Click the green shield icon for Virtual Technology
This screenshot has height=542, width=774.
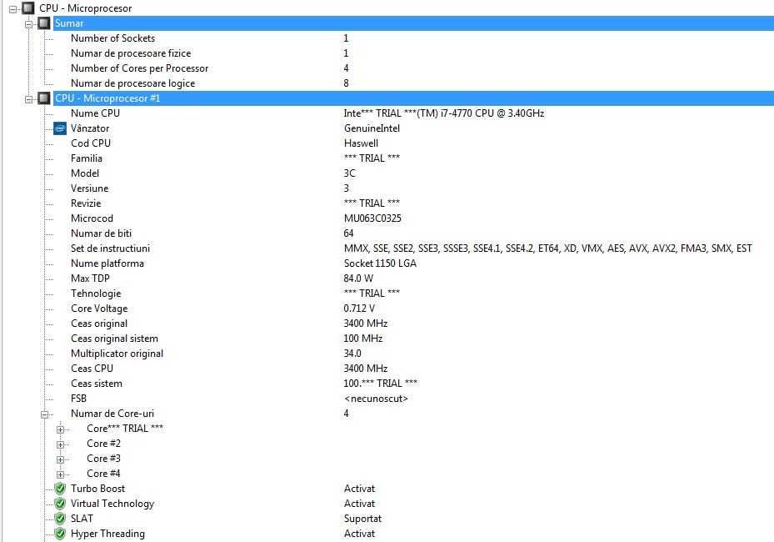point(60,504)
